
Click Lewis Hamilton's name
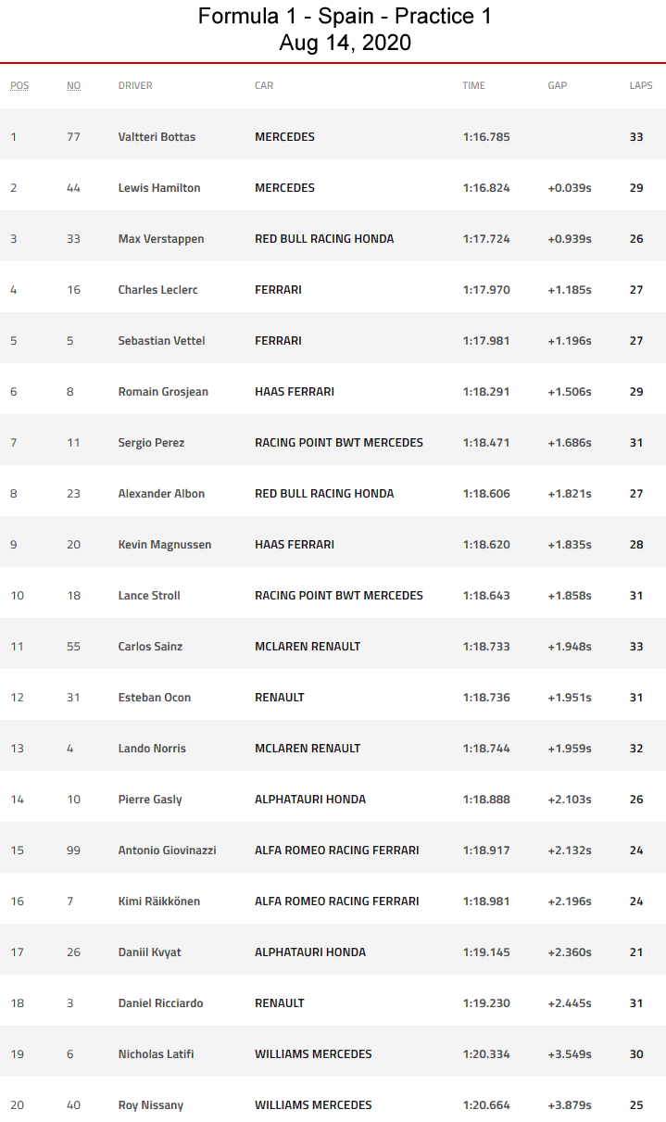[159, 188]
